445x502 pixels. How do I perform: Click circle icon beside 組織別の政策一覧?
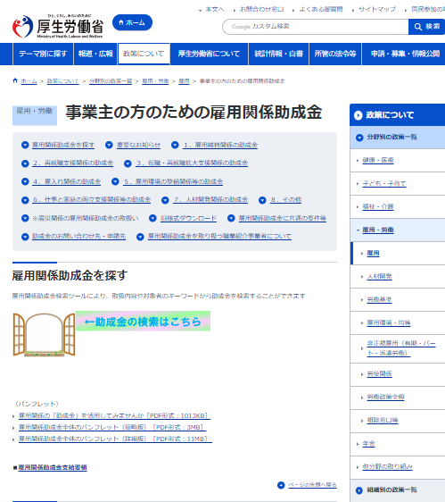point(359,490)
